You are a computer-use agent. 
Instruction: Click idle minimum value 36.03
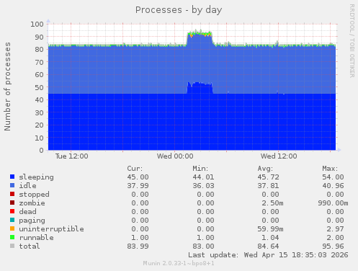(203, 186)
